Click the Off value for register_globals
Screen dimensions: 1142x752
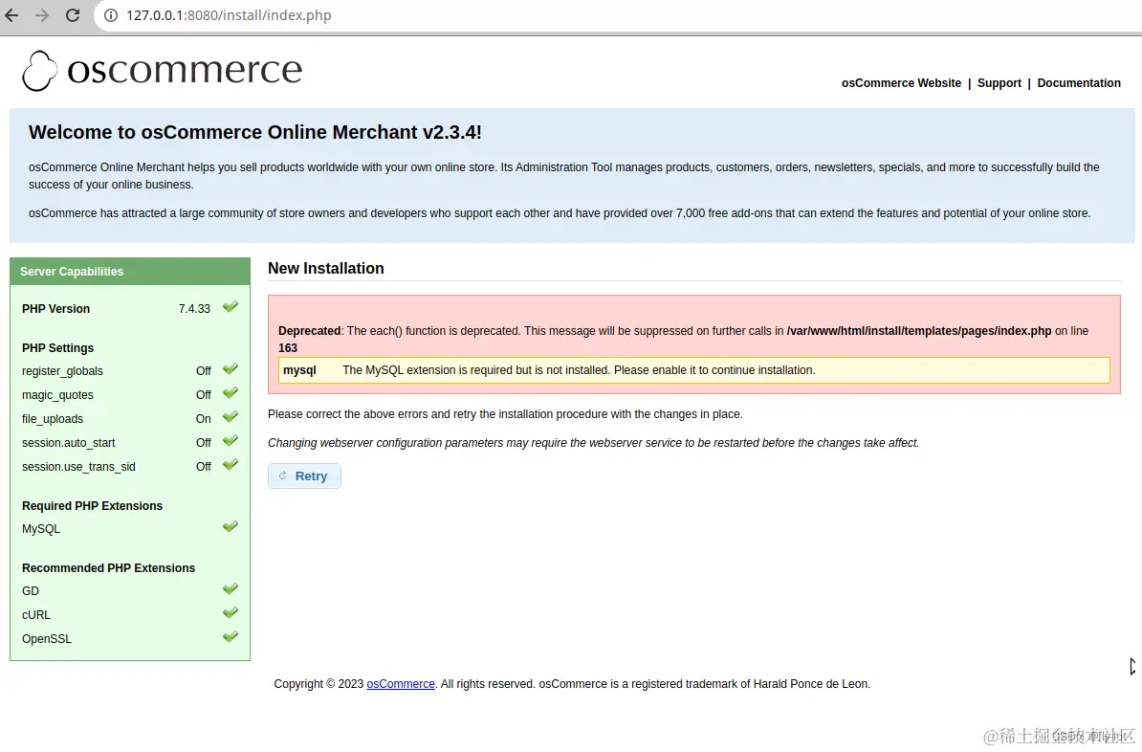click(x=203, y=371)
